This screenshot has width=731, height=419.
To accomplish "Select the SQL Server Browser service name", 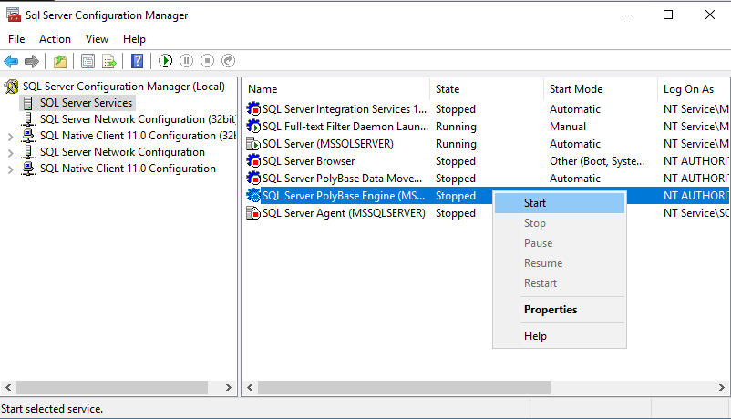I will click(x=308, y=161).
